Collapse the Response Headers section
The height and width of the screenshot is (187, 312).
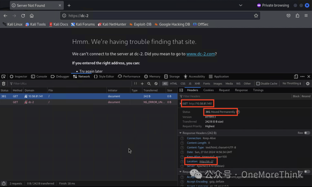tap(180, 133)
